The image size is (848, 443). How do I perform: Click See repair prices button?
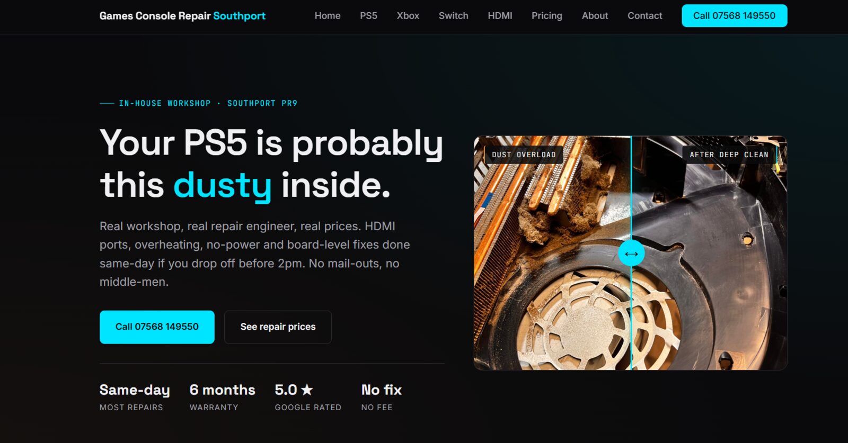click(278, 327)
